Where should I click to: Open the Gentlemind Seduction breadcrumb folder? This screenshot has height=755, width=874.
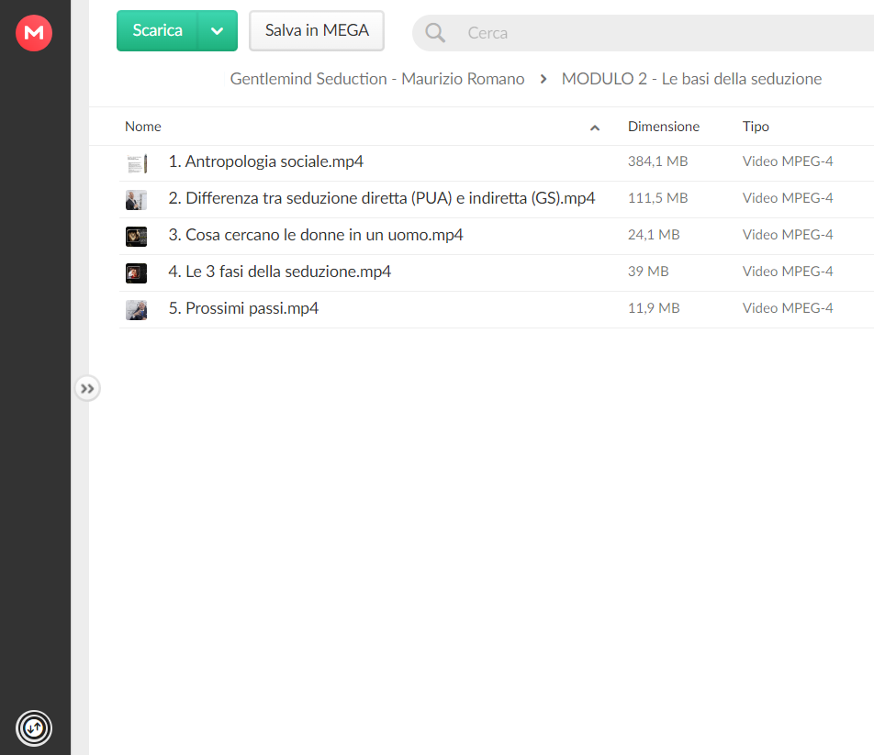[x=377, y=79]
